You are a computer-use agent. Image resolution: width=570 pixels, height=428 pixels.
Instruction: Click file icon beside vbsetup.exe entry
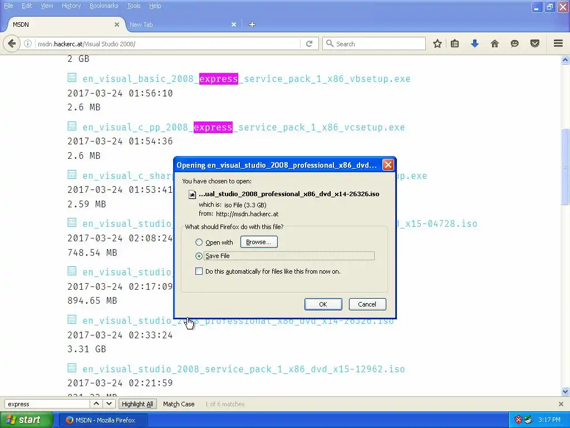(72, 77)
